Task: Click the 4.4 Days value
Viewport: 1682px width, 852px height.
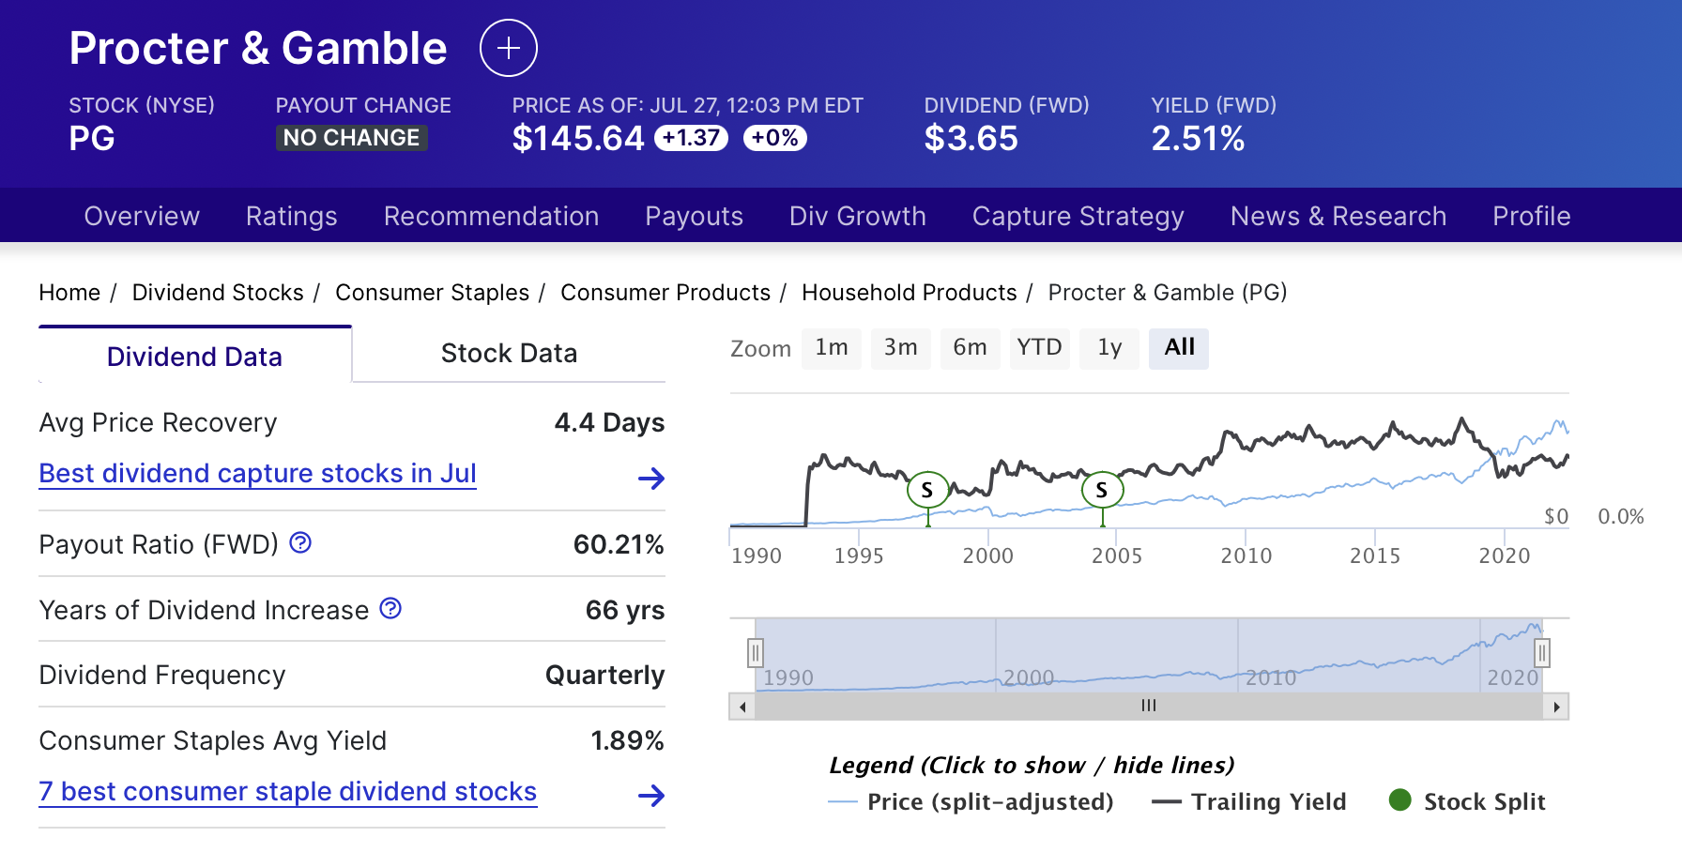Action: tap(609, 423)
